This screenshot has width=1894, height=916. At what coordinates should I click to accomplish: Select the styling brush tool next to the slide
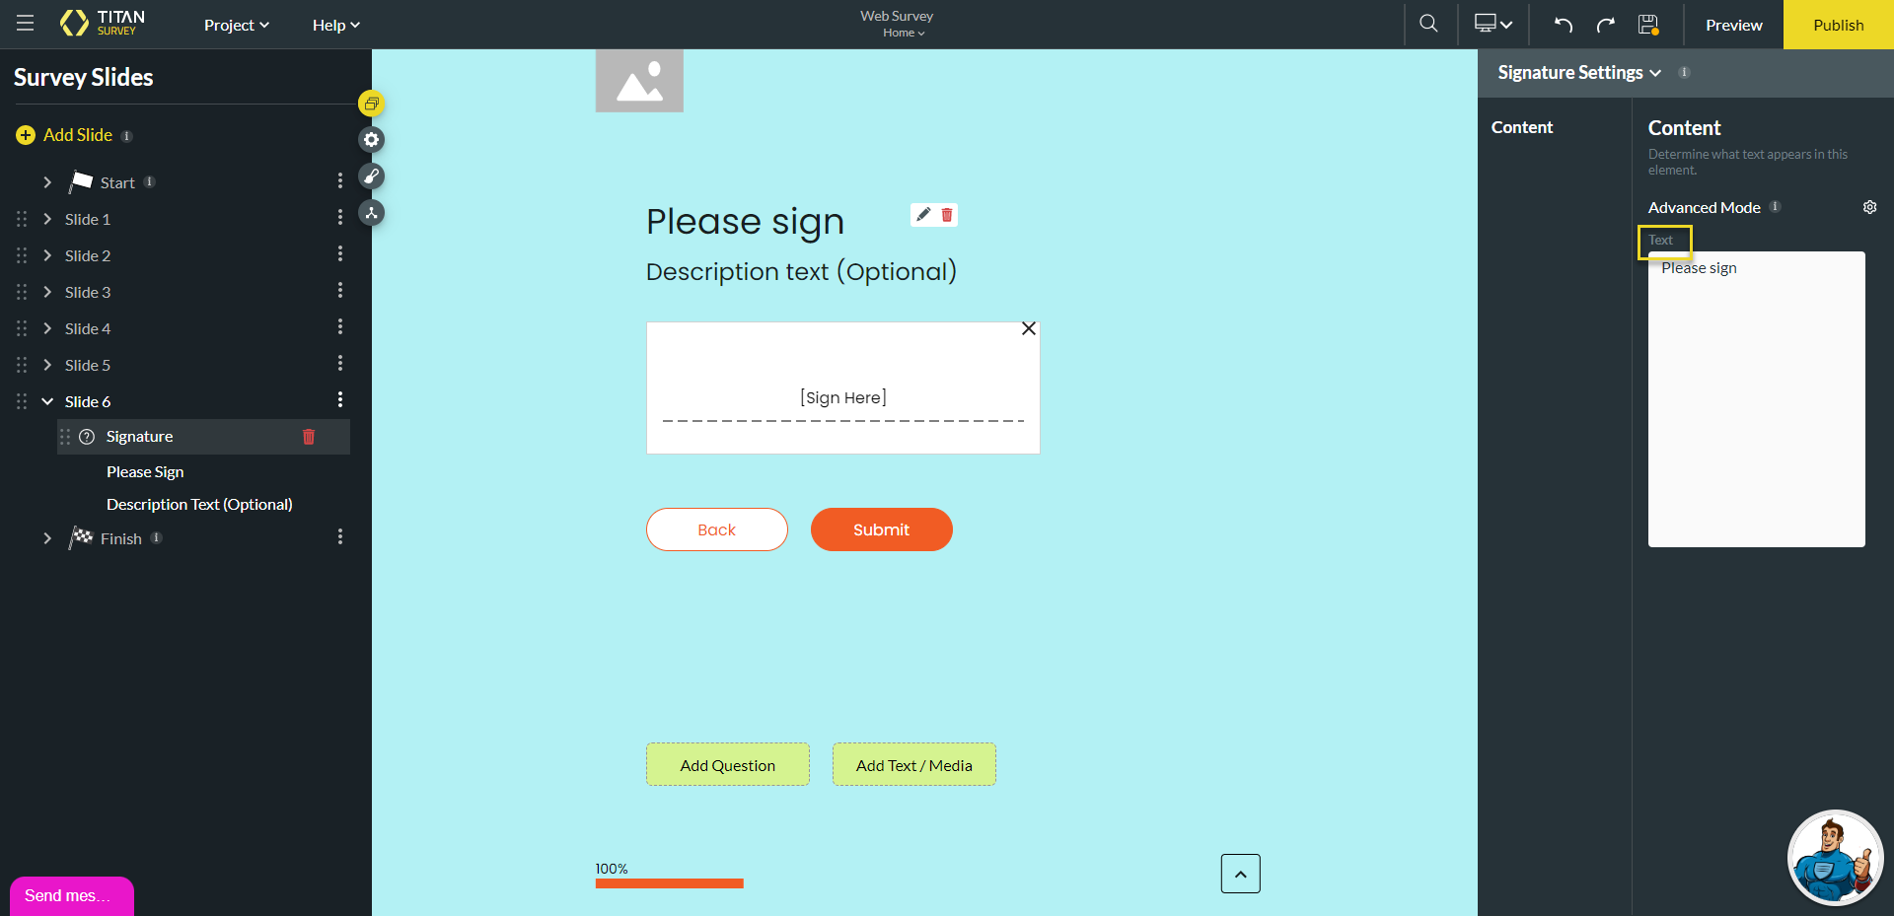pyautogui.click(x=372, y=176)
